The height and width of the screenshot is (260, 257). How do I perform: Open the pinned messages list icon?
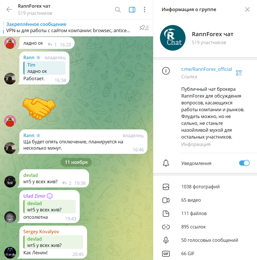click(x=144, y=28)
